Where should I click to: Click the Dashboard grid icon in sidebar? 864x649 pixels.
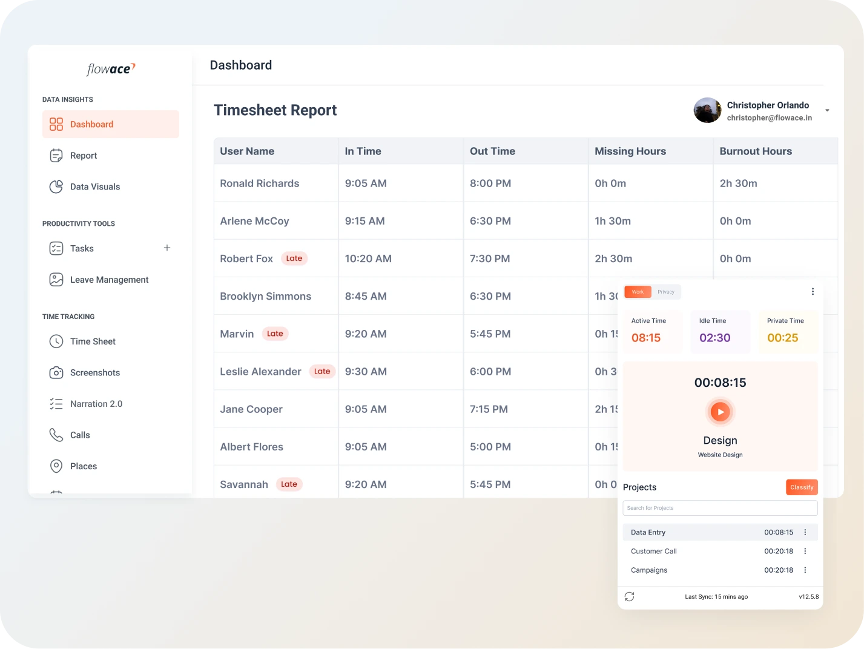pos(56,124)
